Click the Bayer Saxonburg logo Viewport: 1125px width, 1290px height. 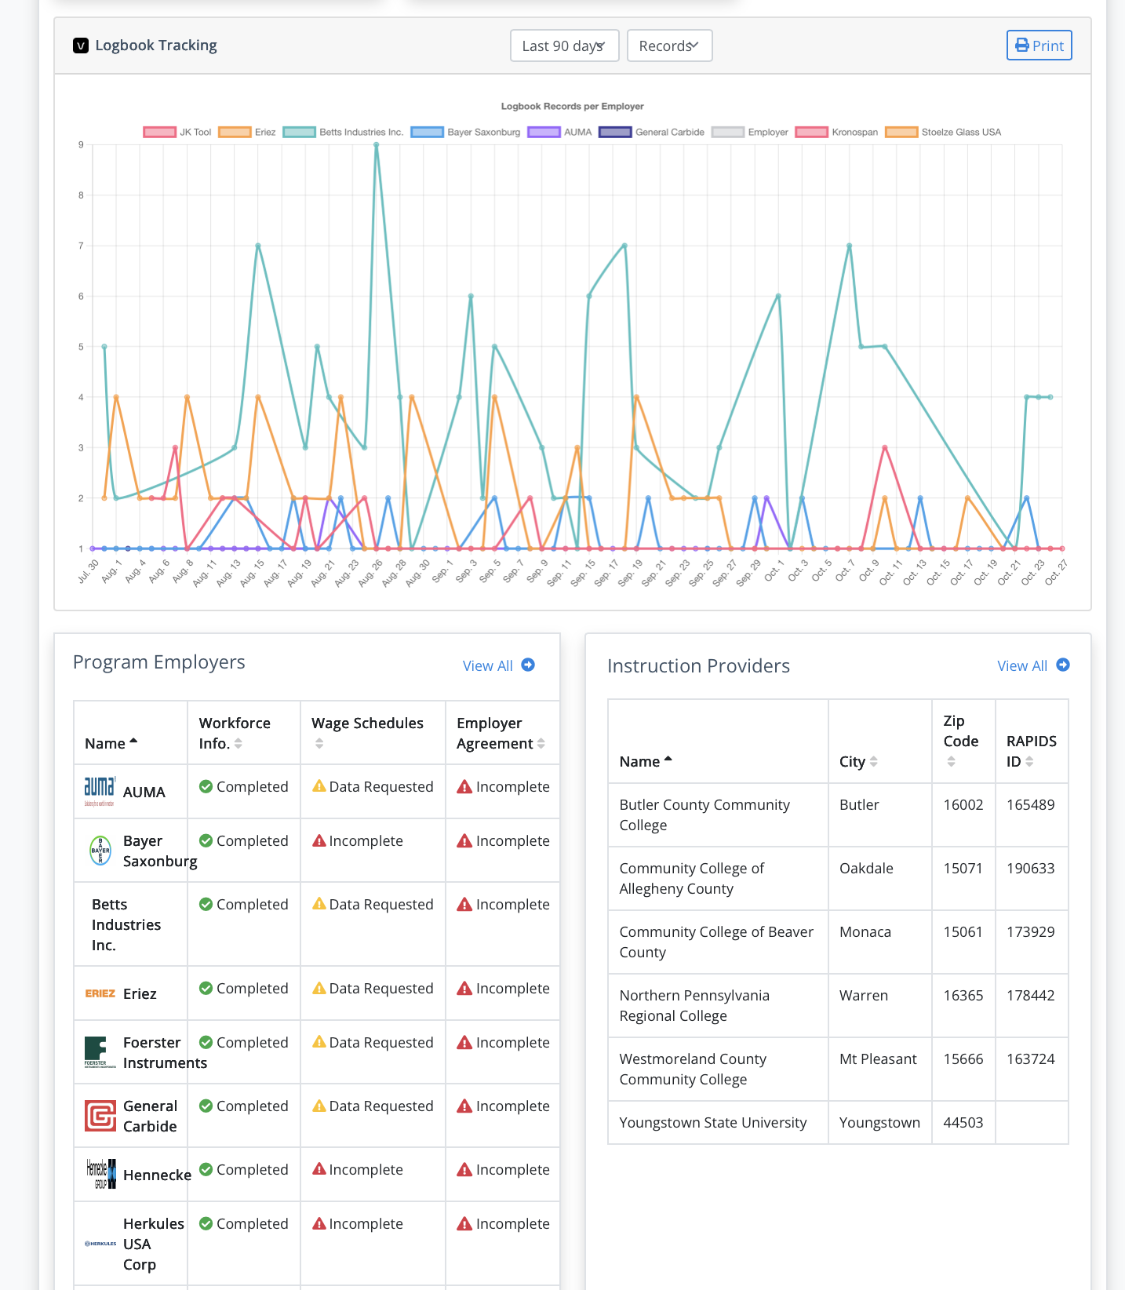coord(100,851)
